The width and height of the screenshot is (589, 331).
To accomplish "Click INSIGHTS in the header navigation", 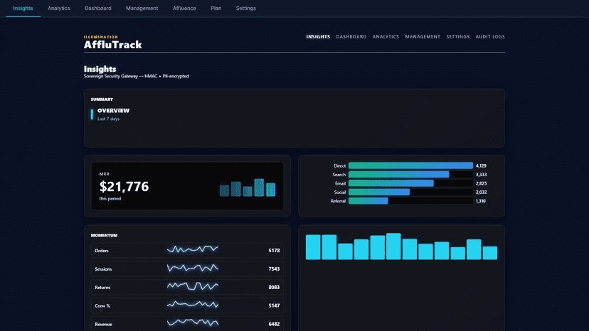I will pyautogui.click(x=318, y=37).
